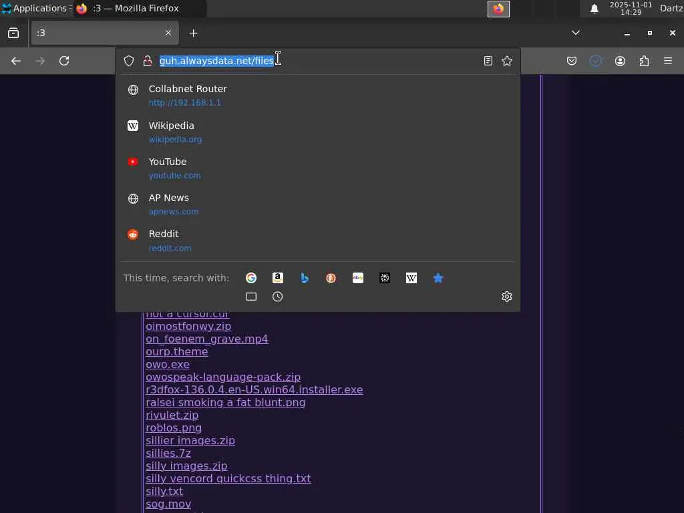The height and width of the screenshot is (513, 684).
Task: Click the back navigation arrow
Action: click(x=16, y=61)
